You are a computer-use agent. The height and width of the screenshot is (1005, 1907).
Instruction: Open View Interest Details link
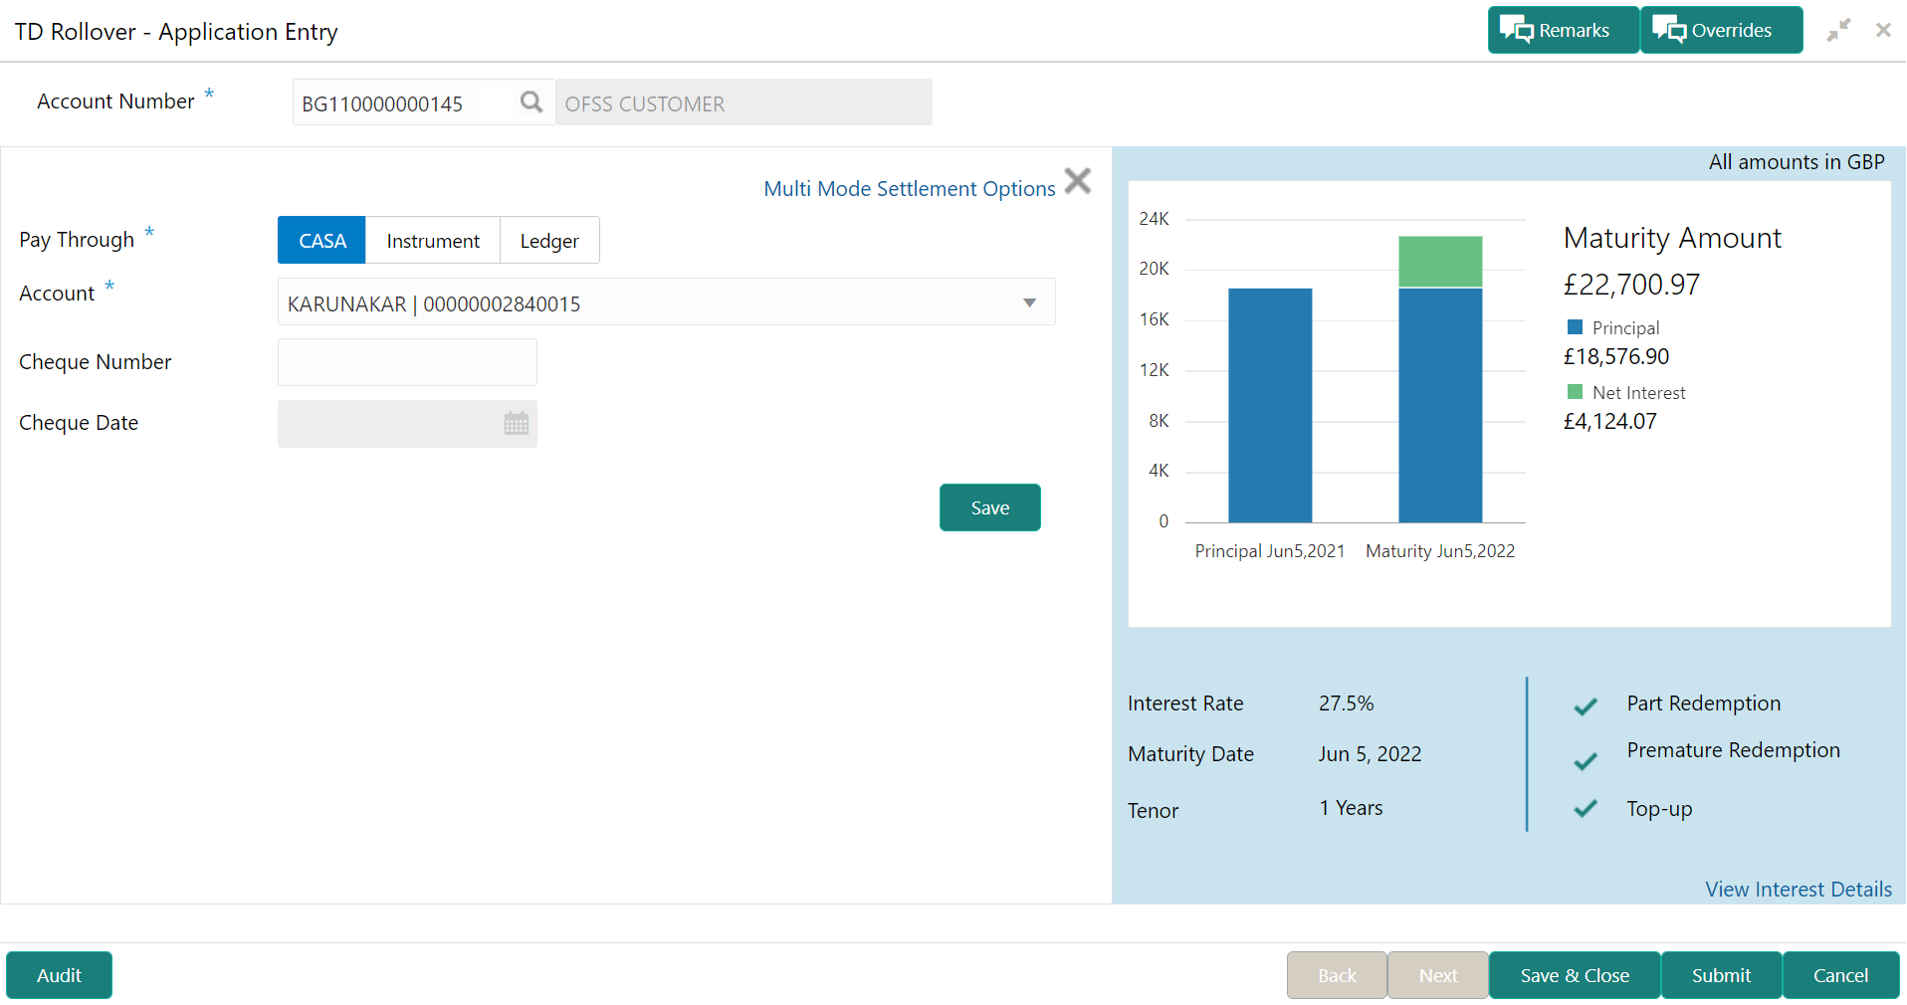[x=1799, y=889]
